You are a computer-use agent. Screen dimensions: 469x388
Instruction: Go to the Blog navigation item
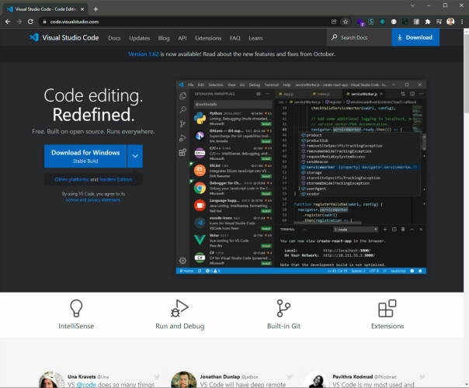click(164, 38)
